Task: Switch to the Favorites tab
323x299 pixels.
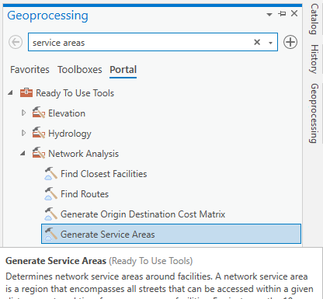Action: [30, 70]
